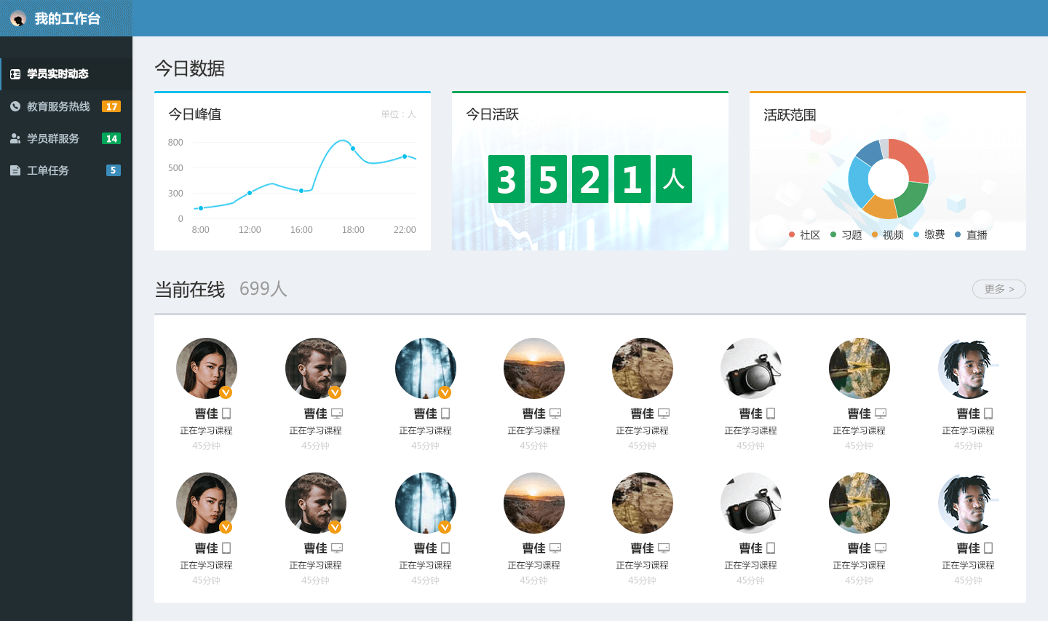The width and height of the screenshot is (1048, 621).
Task: Open the sunset avatar in the top row
Action: tap(533, 368)
